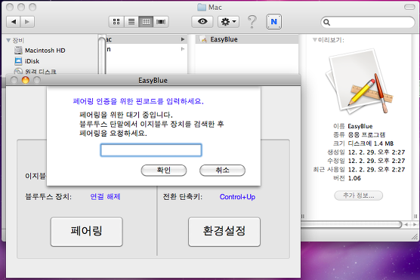Screen dimensions: 420x280
Task: Click the search magnifier icon
Action: [326, 22]
